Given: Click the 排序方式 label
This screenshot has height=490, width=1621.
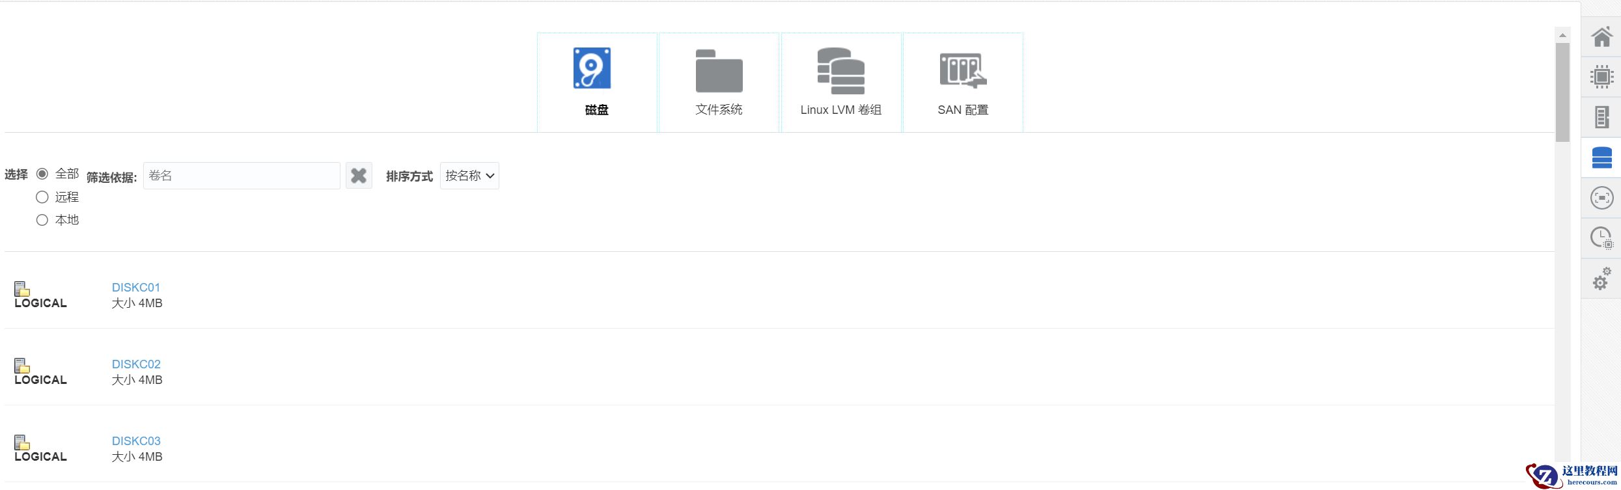Looking at the screenshot, I should (x=409, y=176).
